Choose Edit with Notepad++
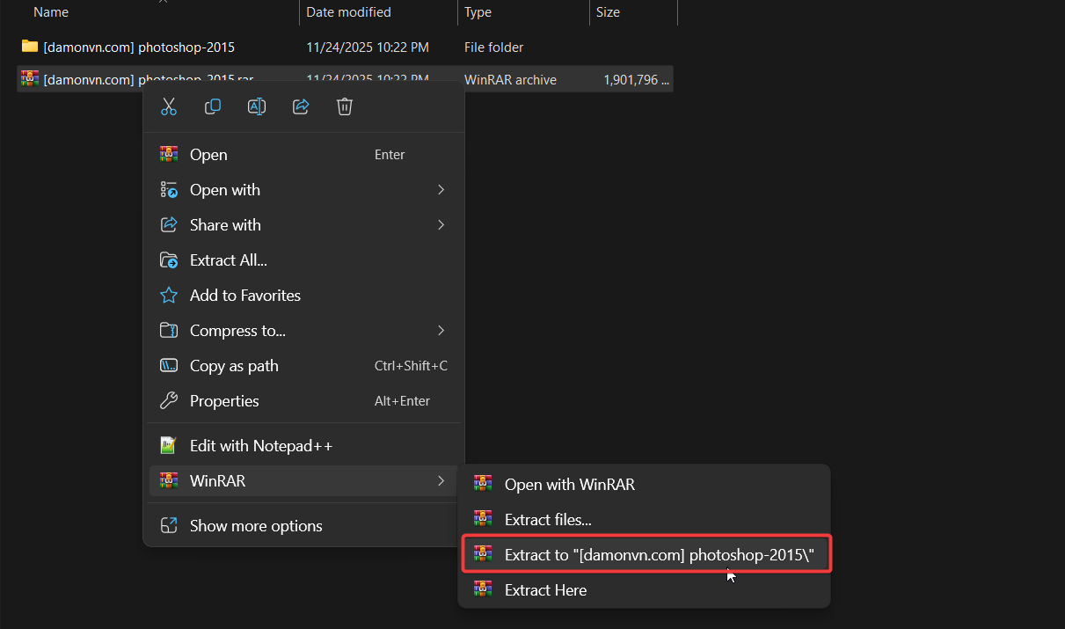This screenshot has height=629, width=1065. pyautogui.click(x=304, y=445)
